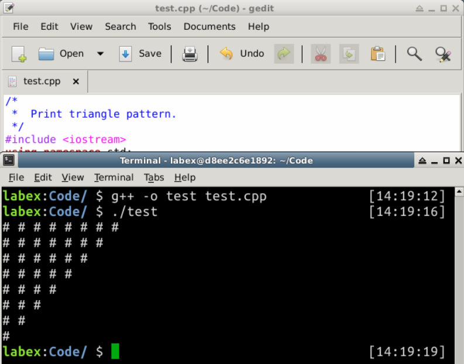
Task: Click the Print icon in toolbar
Action: tap(190, 54)
